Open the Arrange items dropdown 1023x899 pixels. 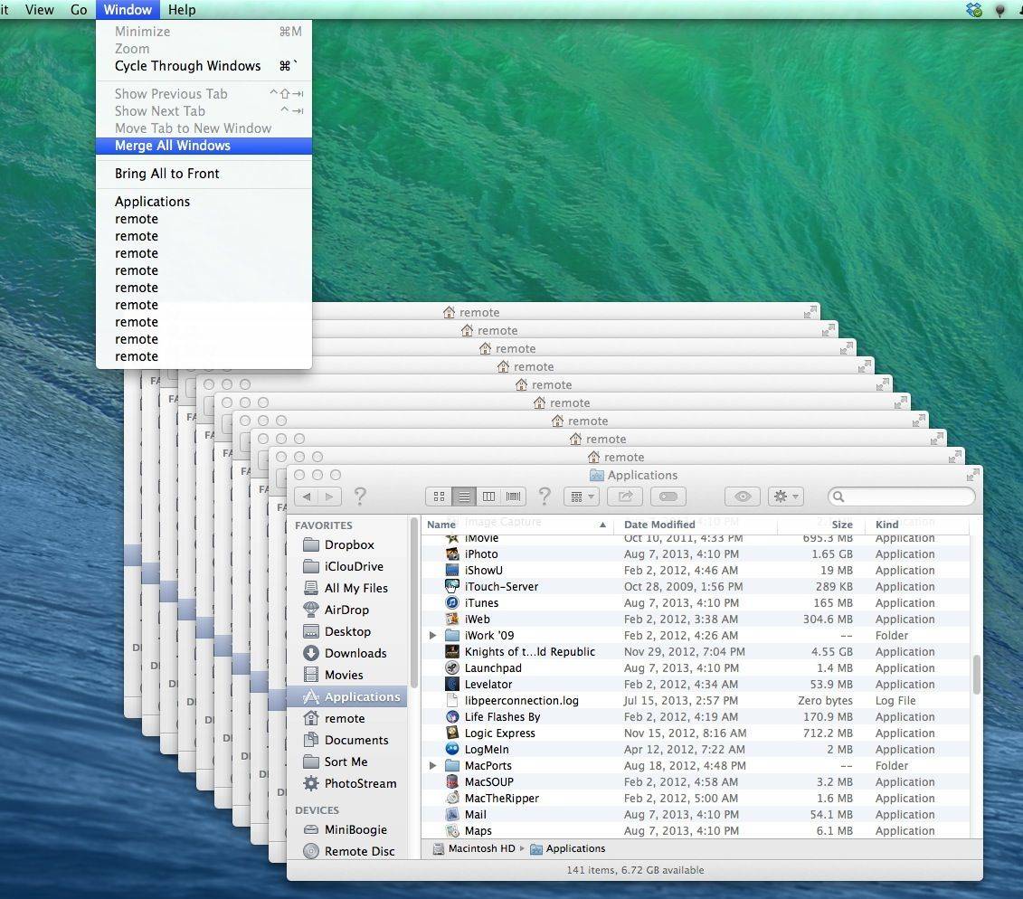[x=580, y=497]
